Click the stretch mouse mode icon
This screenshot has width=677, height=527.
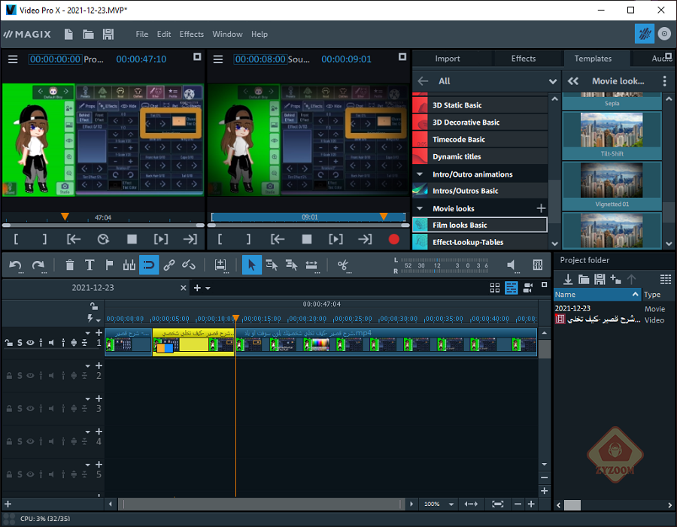pyautogui.click(x=311, y=265)
